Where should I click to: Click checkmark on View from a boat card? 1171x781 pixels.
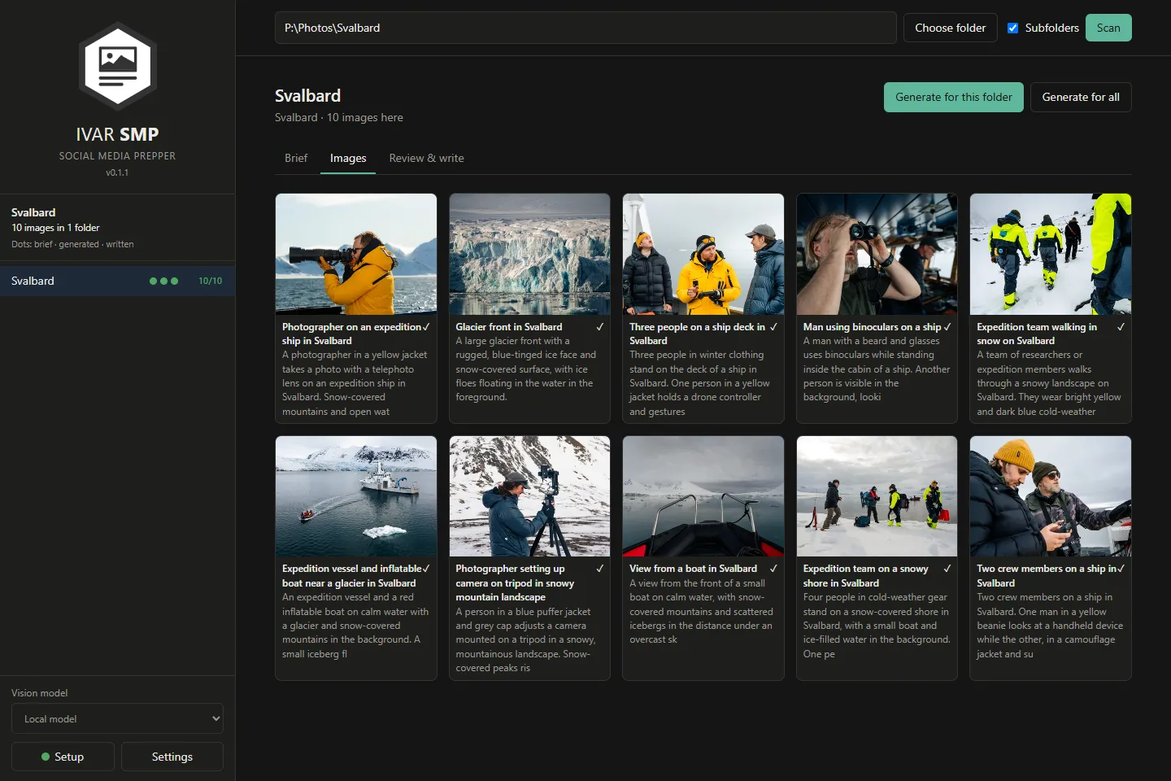(x=773, y=569)
